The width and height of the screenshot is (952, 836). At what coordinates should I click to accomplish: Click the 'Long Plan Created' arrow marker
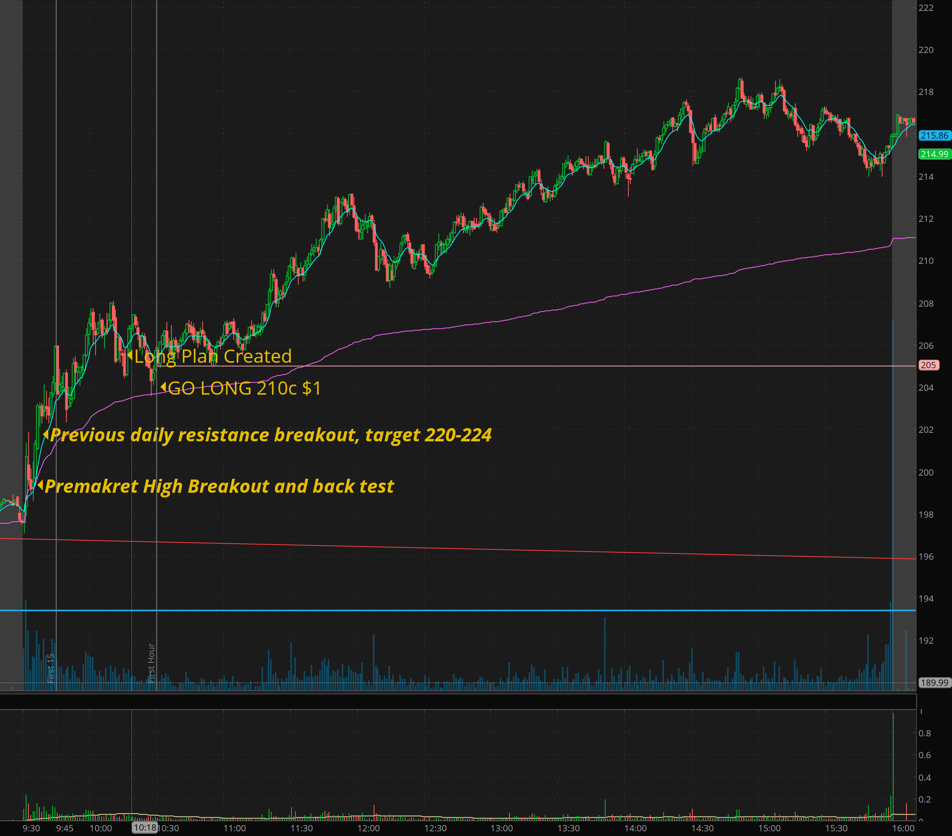pos(130,355)
